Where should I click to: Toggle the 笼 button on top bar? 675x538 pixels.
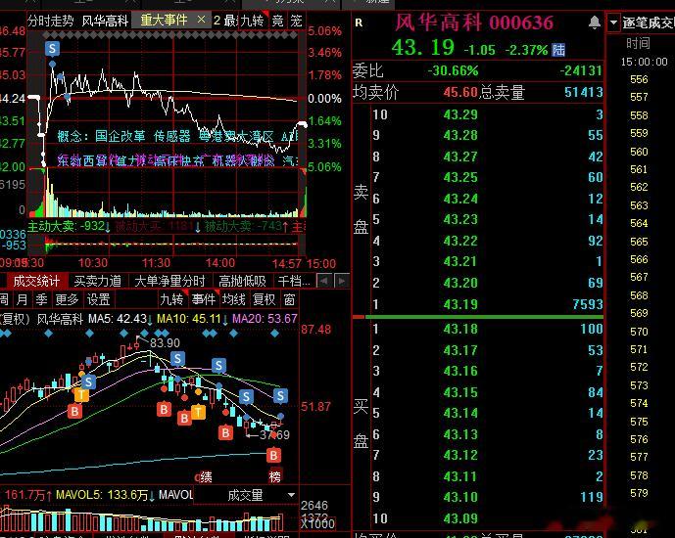pyautogui.click(x=296, y=21)
